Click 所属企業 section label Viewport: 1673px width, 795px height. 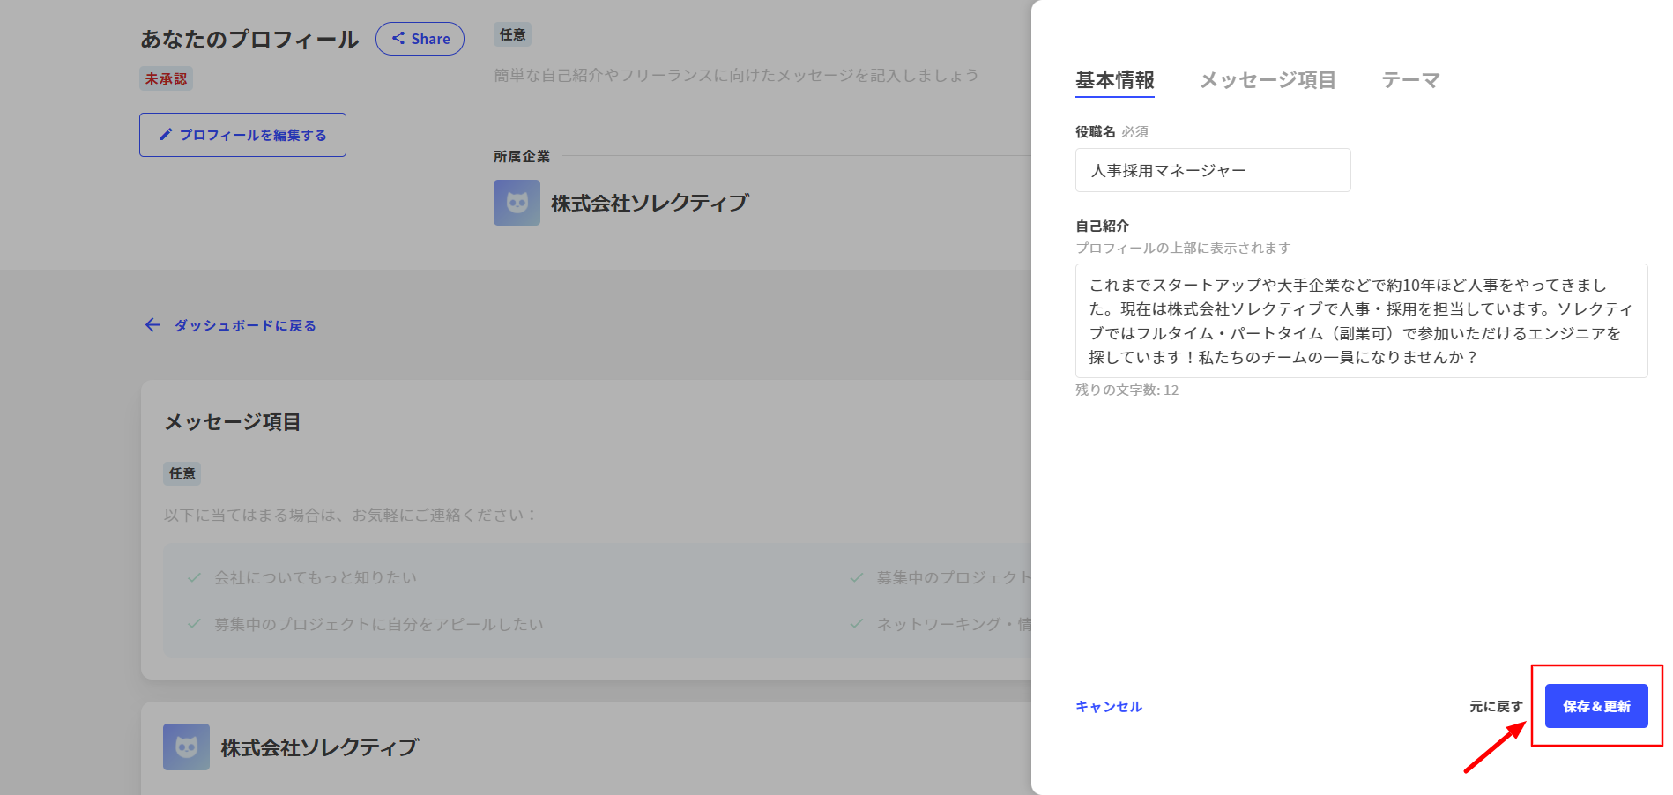point(522,156)
